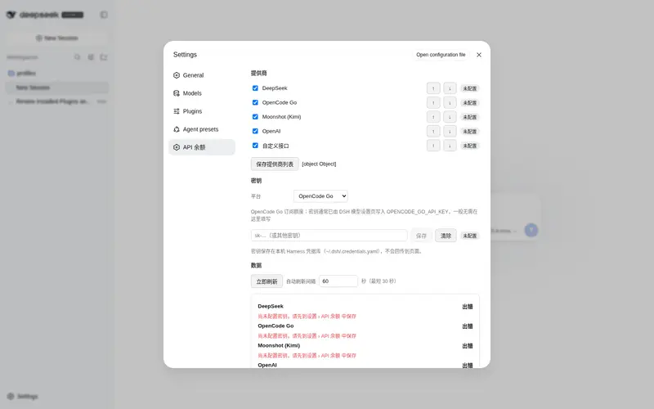Click 未配置 badge in DeepSeek provider row
The image size is (654, 409).
coord(469,88)
